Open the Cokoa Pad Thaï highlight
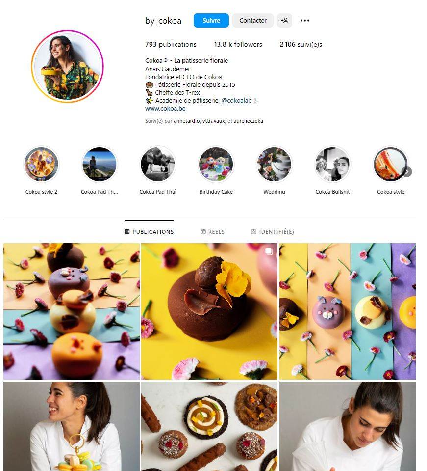 coord(158,165)
